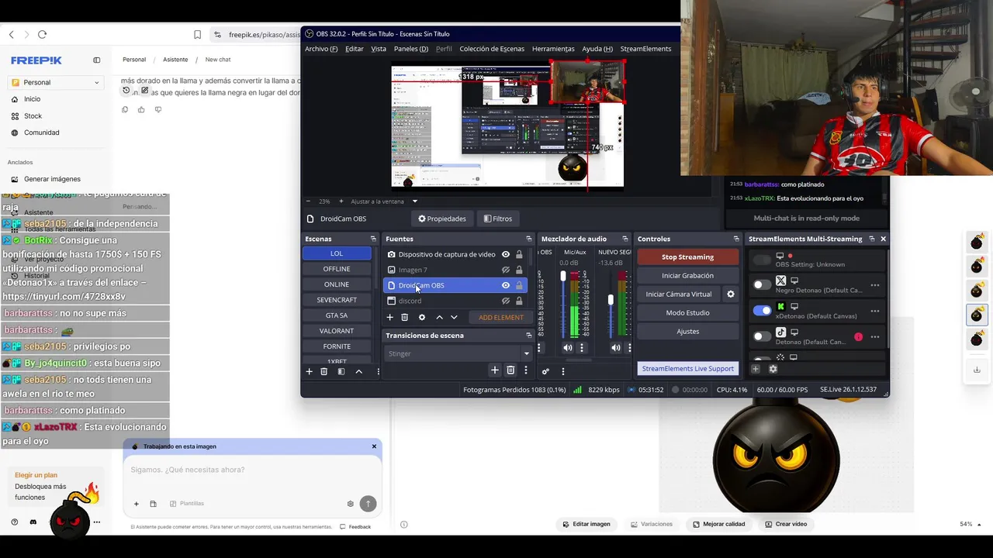Undock the Fuentes panel
Image resolution: width=993 pixels, height=558 pixels.
529,239
